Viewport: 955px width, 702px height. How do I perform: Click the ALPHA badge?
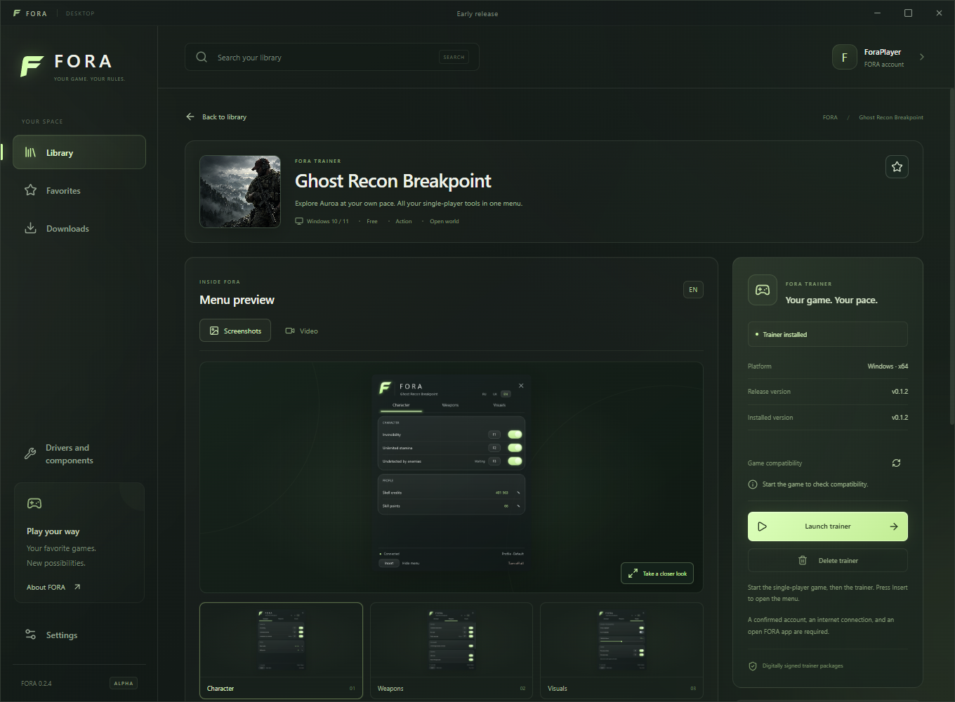click(x=124, y=683)
